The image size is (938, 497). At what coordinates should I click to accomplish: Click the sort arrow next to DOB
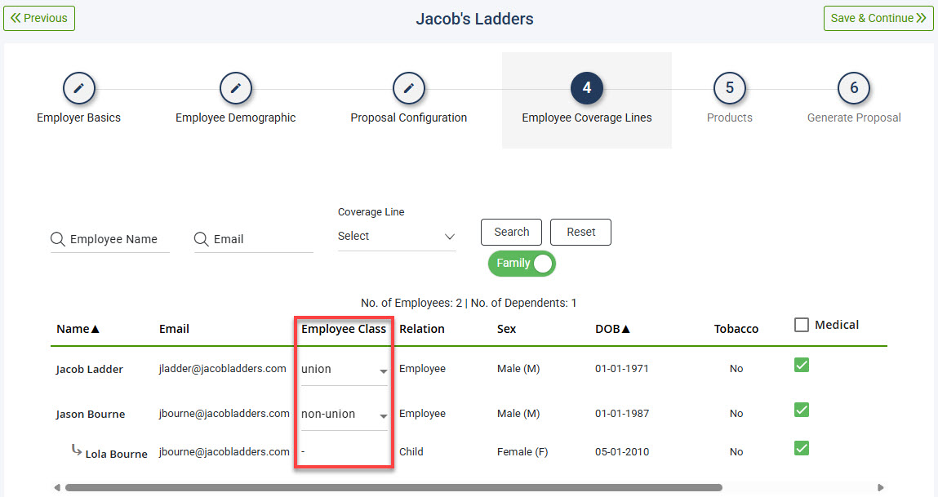[627, 328]
